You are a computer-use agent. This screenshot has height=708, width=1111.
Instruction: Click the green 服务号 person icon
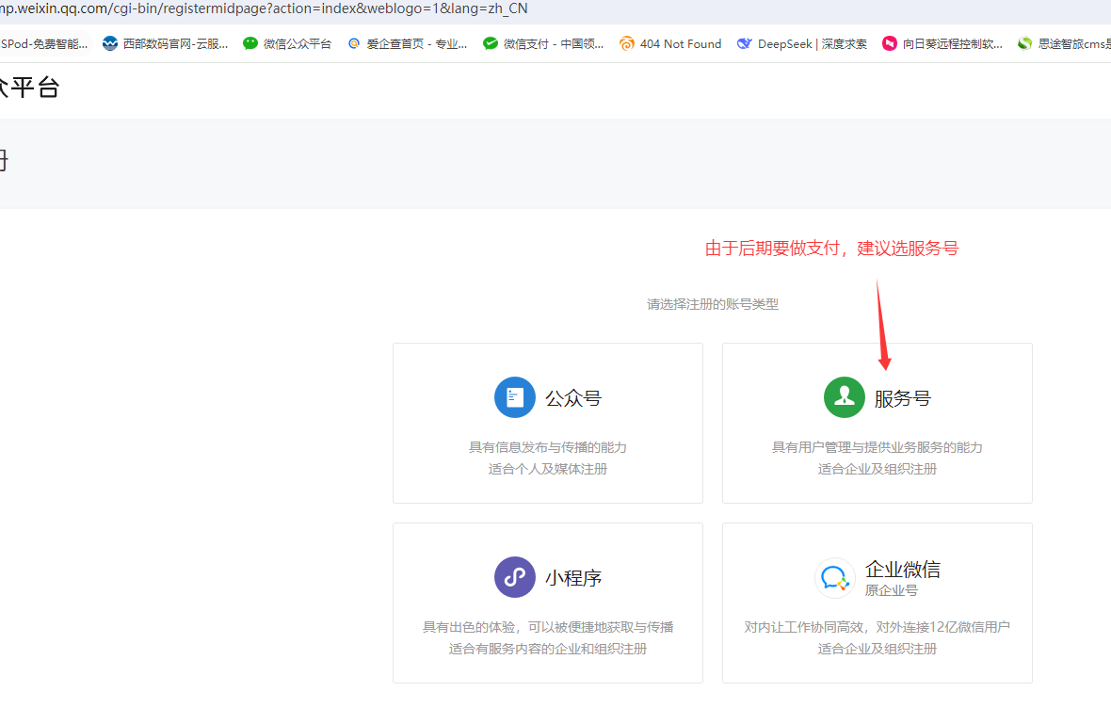pos(844,397)
